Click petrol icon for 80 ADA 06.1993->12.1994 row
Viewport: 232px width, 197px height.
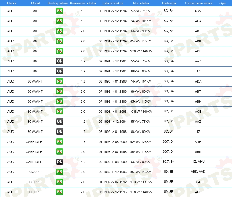pyautogui.click(x=59, y=21)
